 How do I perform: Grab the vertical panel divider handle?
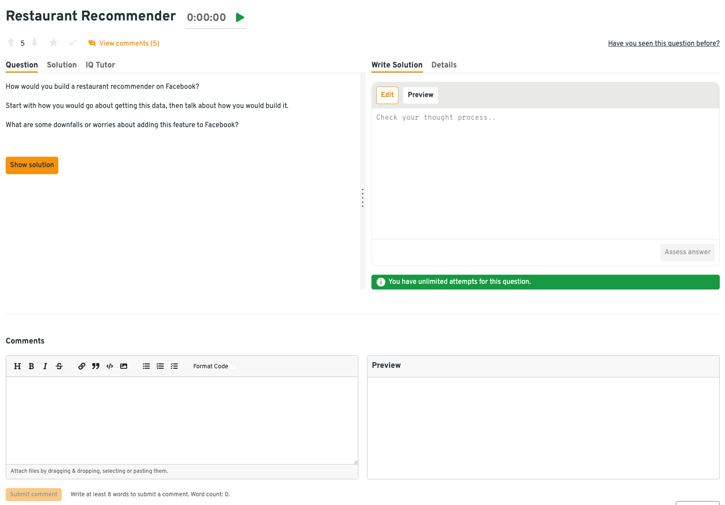tap(362, 198)
